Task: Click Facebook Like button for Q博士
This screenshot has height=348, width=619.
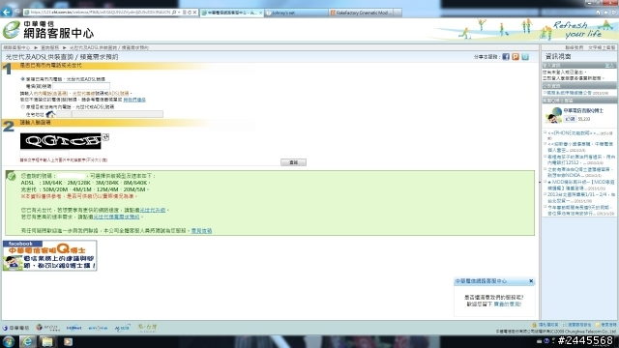Action: (570, 119)
